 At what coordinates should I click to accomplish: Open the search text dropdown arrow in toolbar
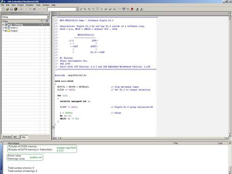(x=77, y=9)
